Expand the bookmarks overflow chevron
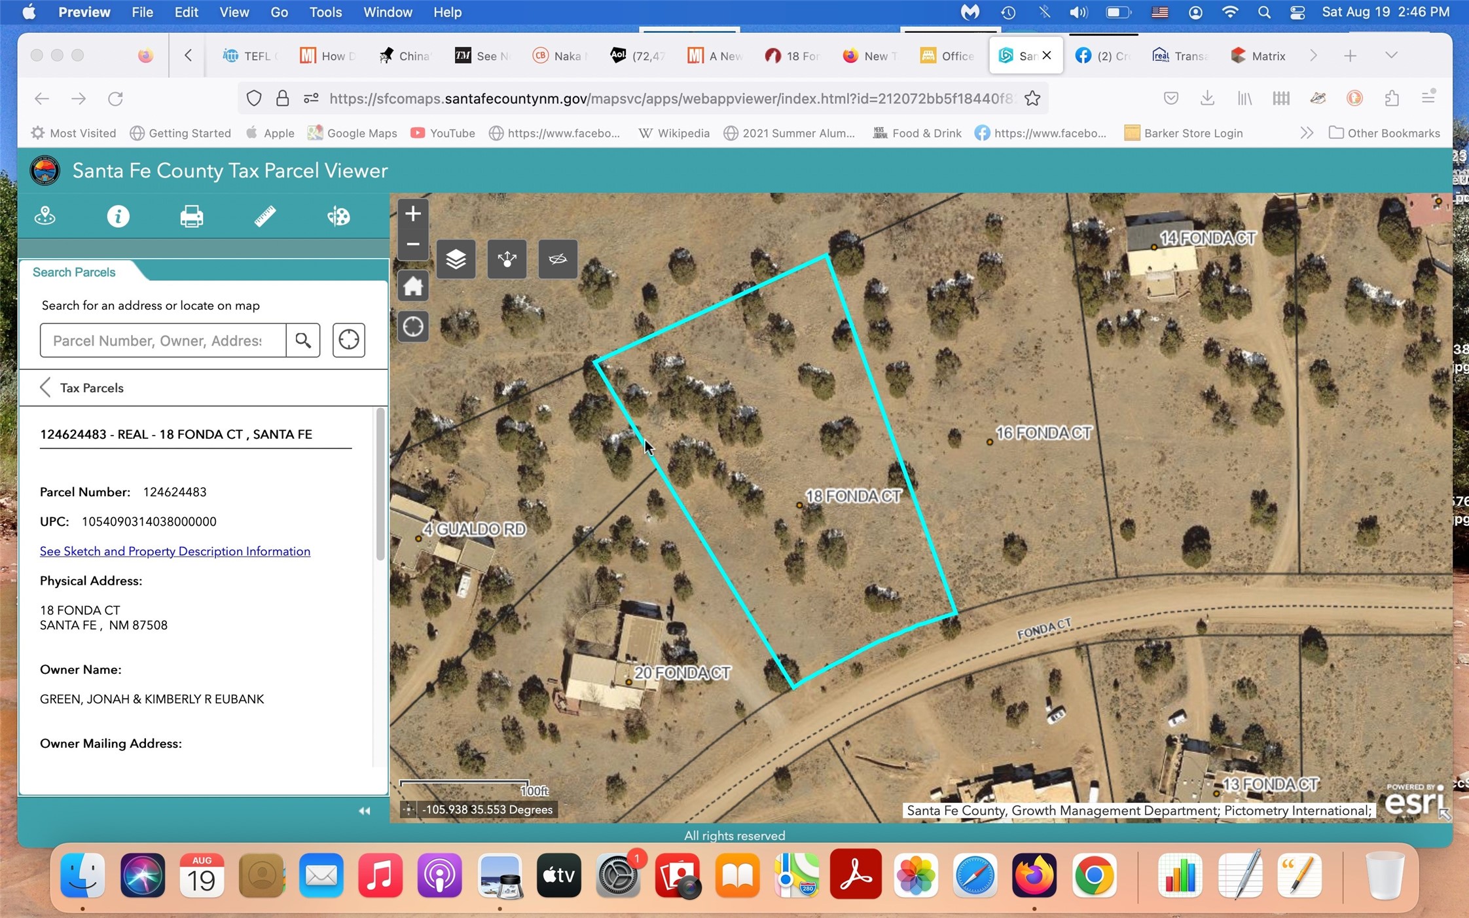Screen dimensions: 1469x918 pos(1306,133)
